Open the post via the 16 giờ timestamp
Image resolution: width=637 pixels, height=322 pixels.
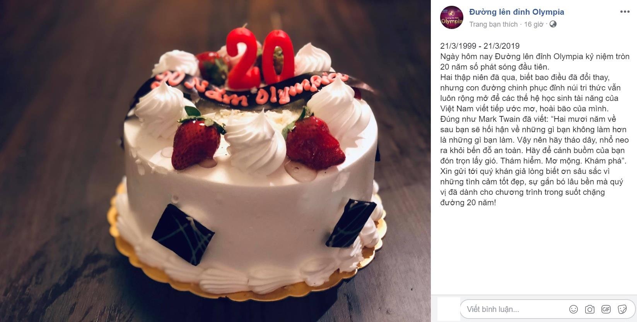click(534, 24)
